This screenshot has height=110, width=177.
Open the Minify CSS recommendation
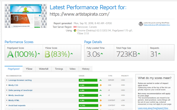13,85
